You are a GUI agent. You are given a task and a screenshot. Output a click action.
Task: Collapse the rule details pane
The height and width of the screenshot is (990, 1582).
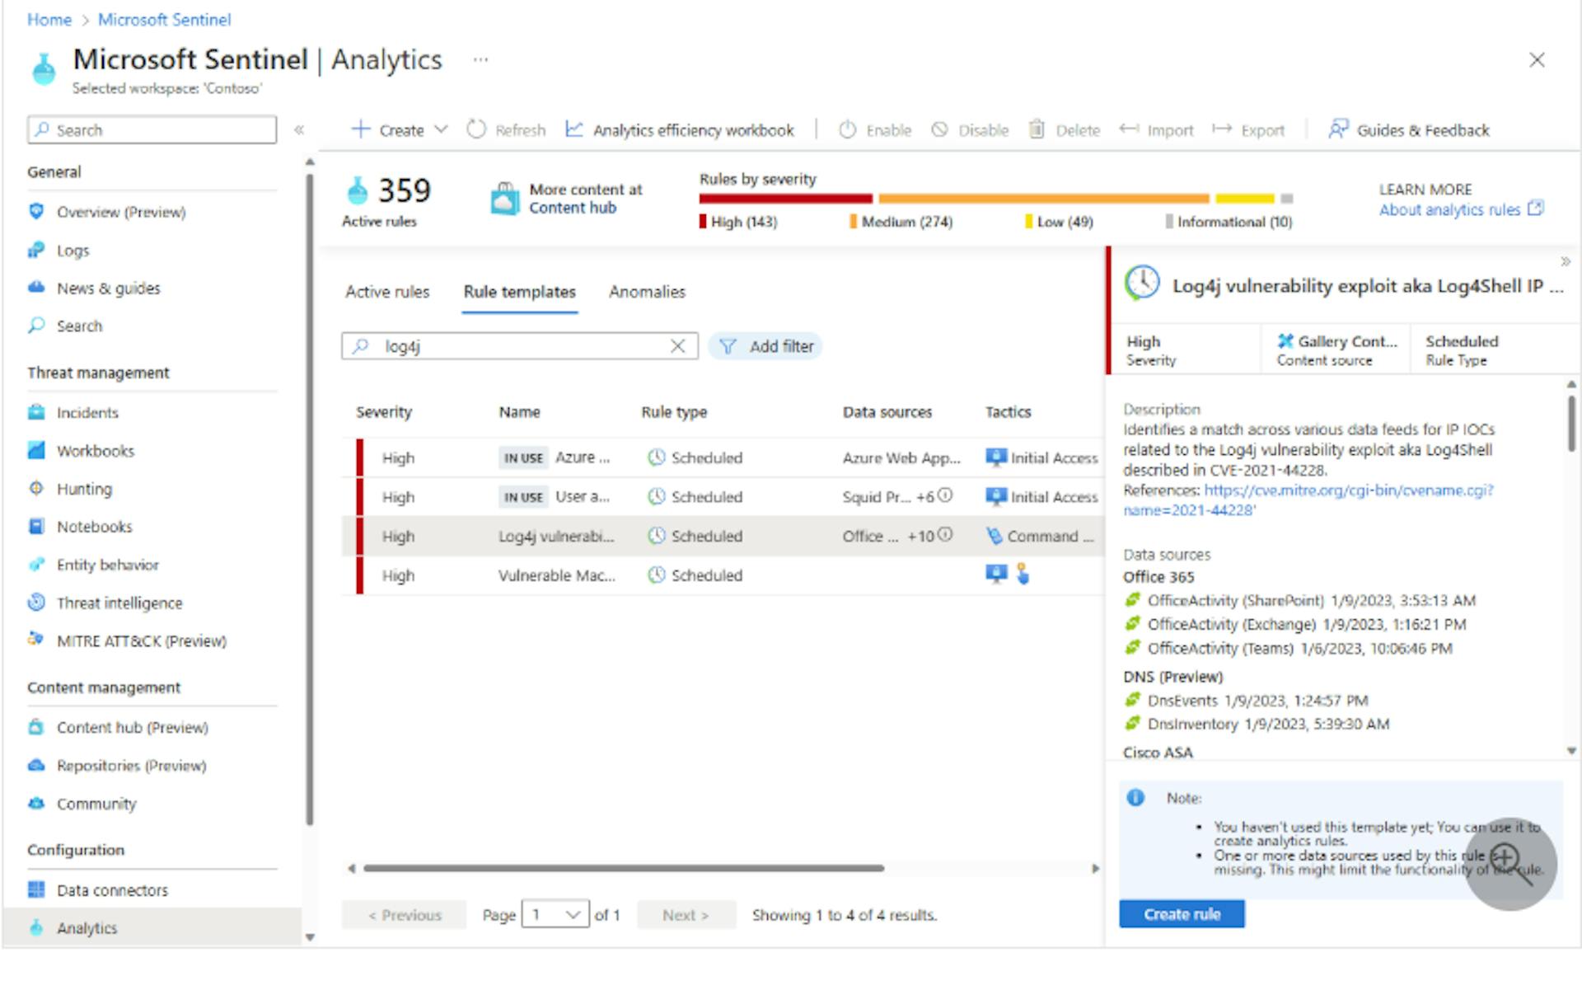[1565, 261]
